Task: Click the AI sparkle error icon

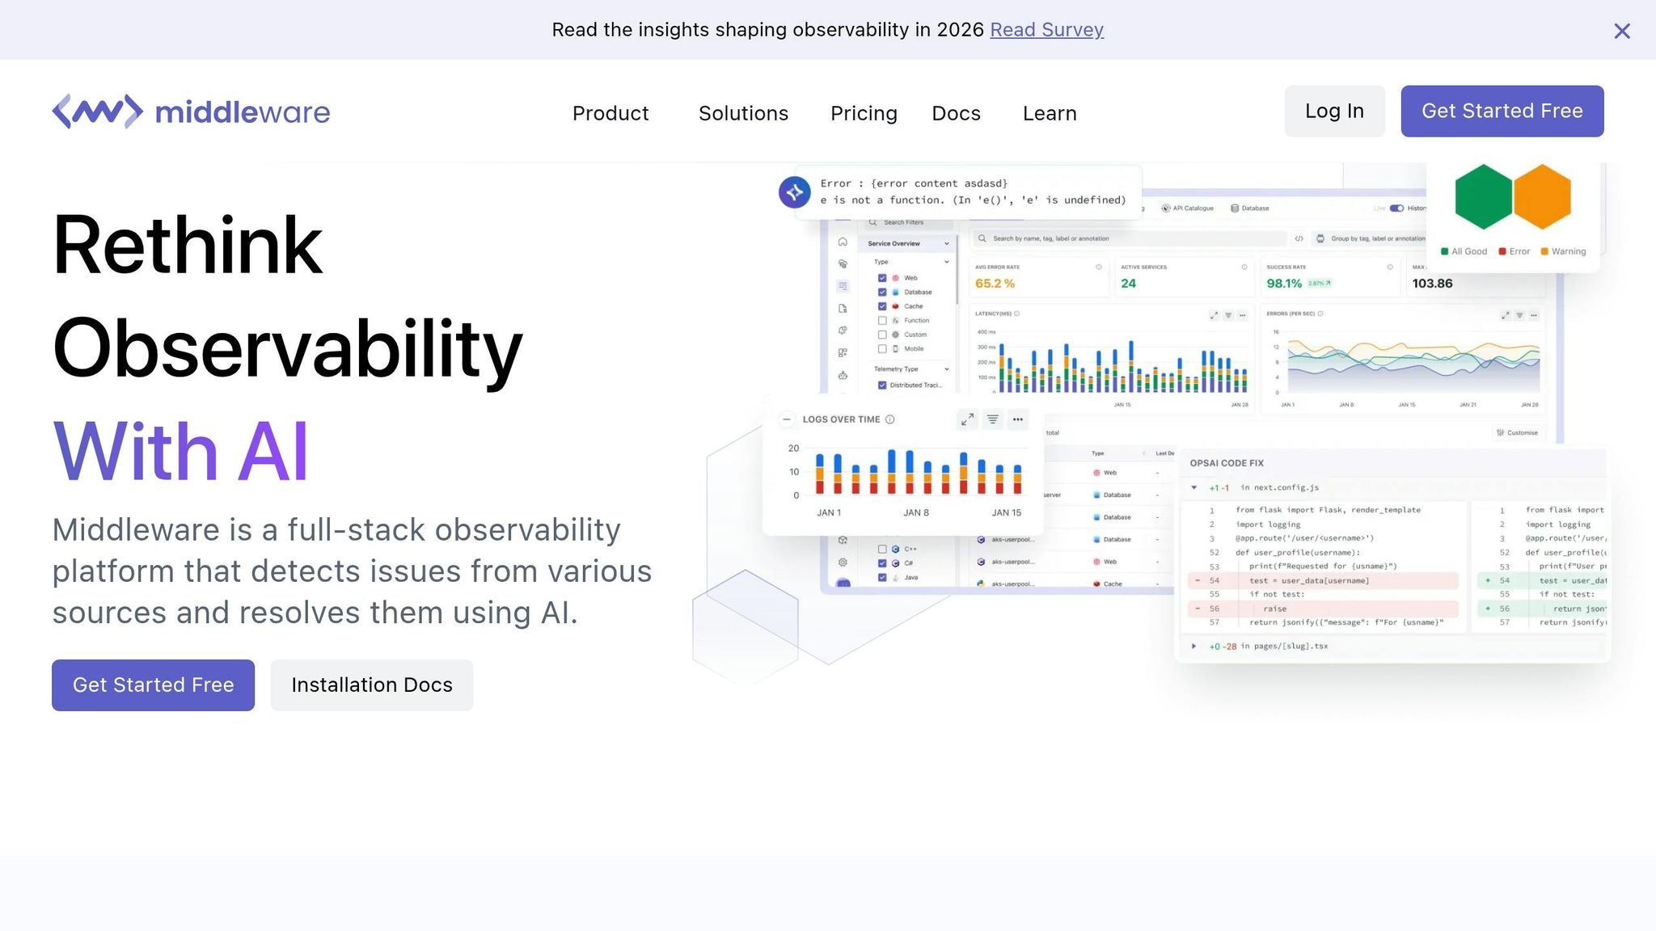Action: pyautogui.click(x=794, y=192)
